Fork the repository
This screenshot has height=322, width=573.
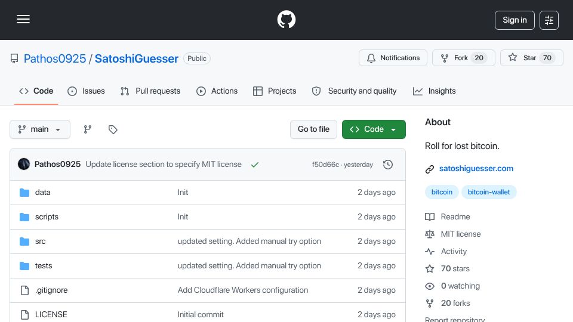pos(463,58)
